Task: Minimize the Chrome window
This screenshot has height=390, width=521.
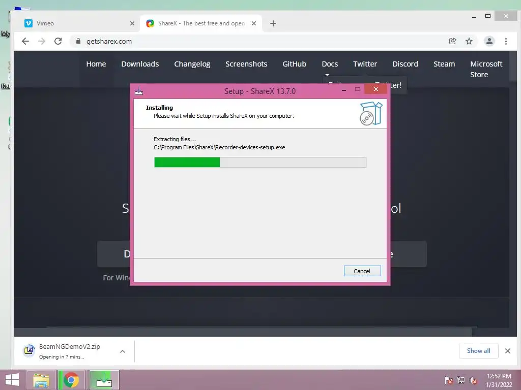Action: [474, 16]
